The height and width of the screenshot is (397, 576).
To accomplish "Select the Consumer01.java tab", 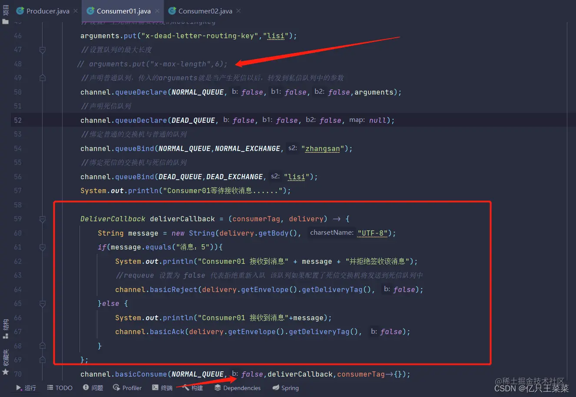I will click(x=119, y=11).
